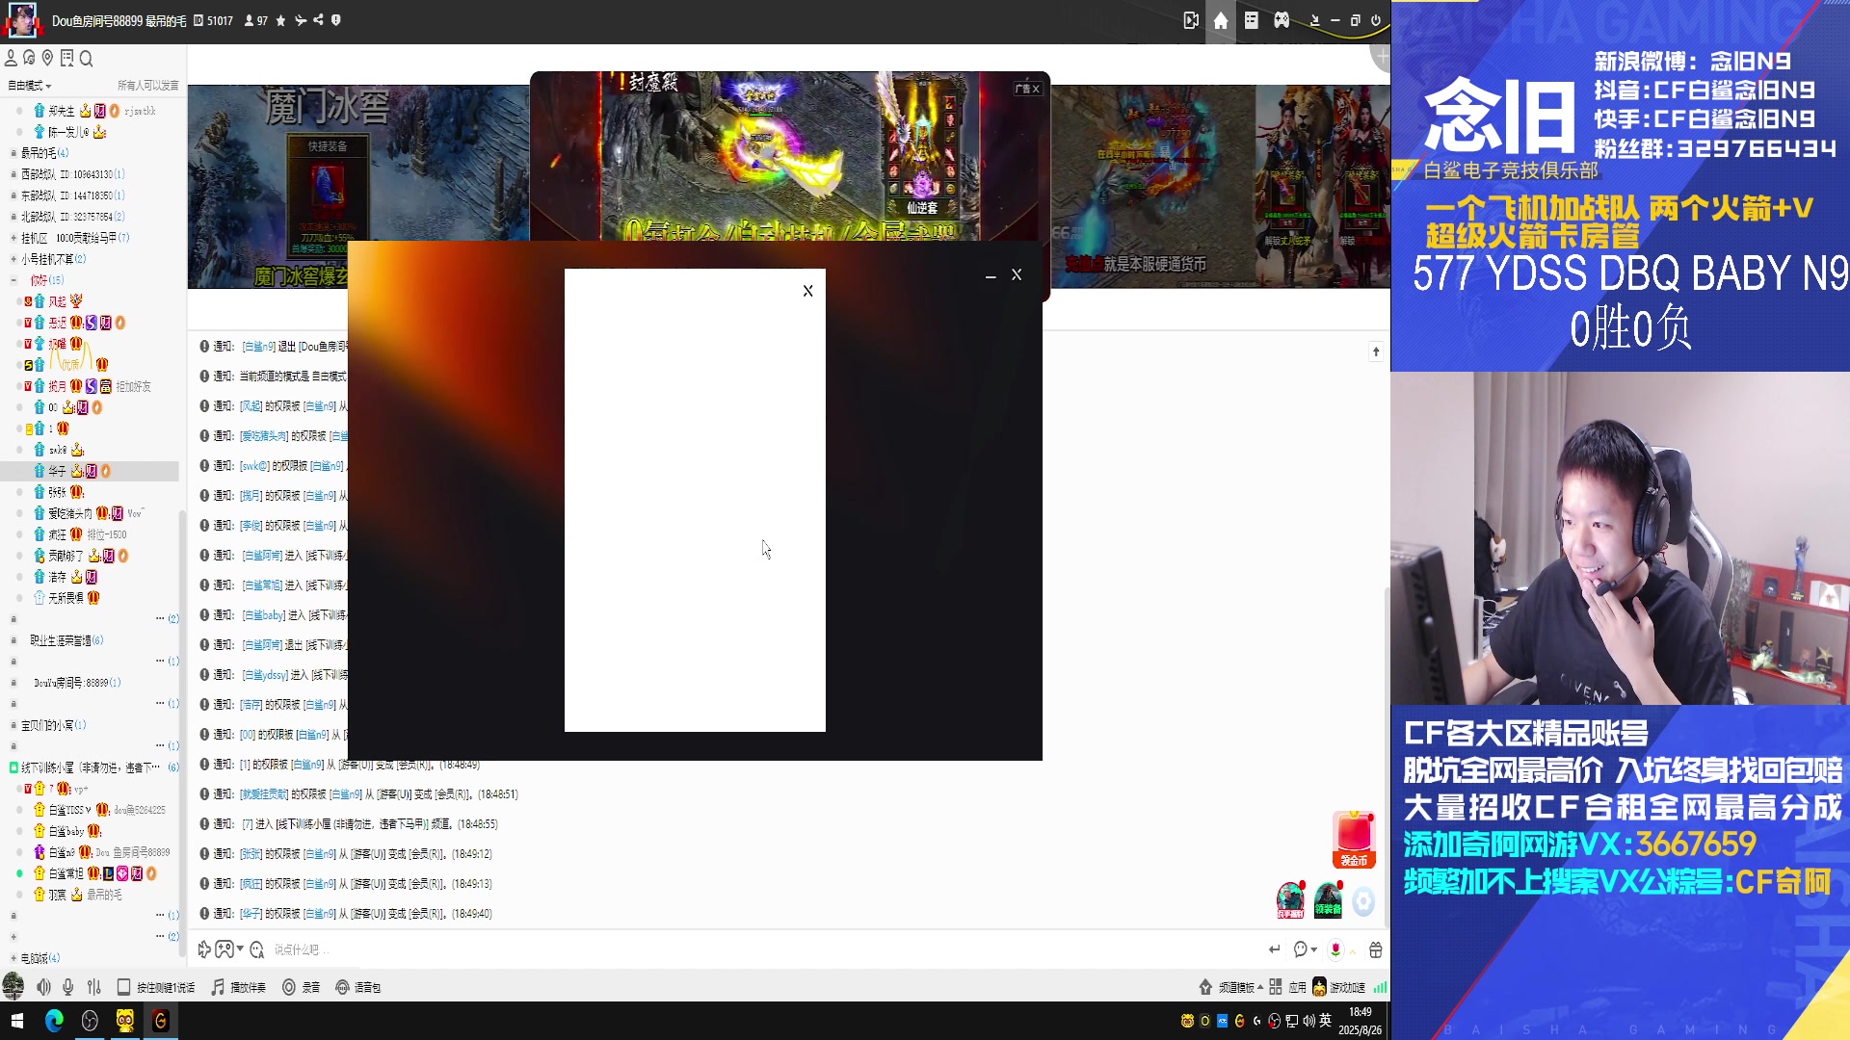Open OBS Studio from the taskbar
The width and height of the screenshot is (1850, 1040).
[90, 1021]
